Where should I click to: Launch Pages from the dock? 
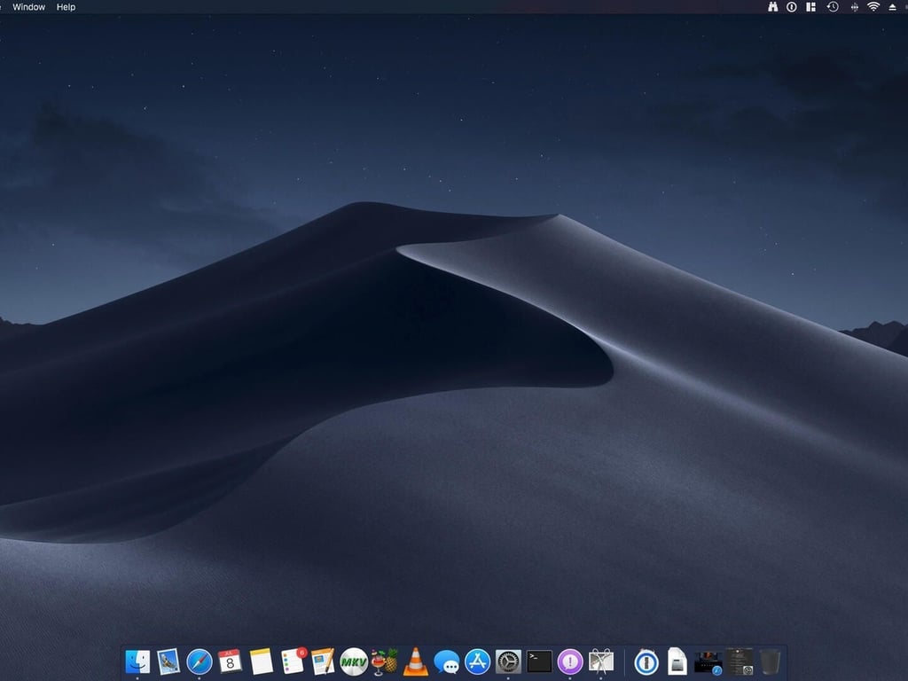(323, 661)
